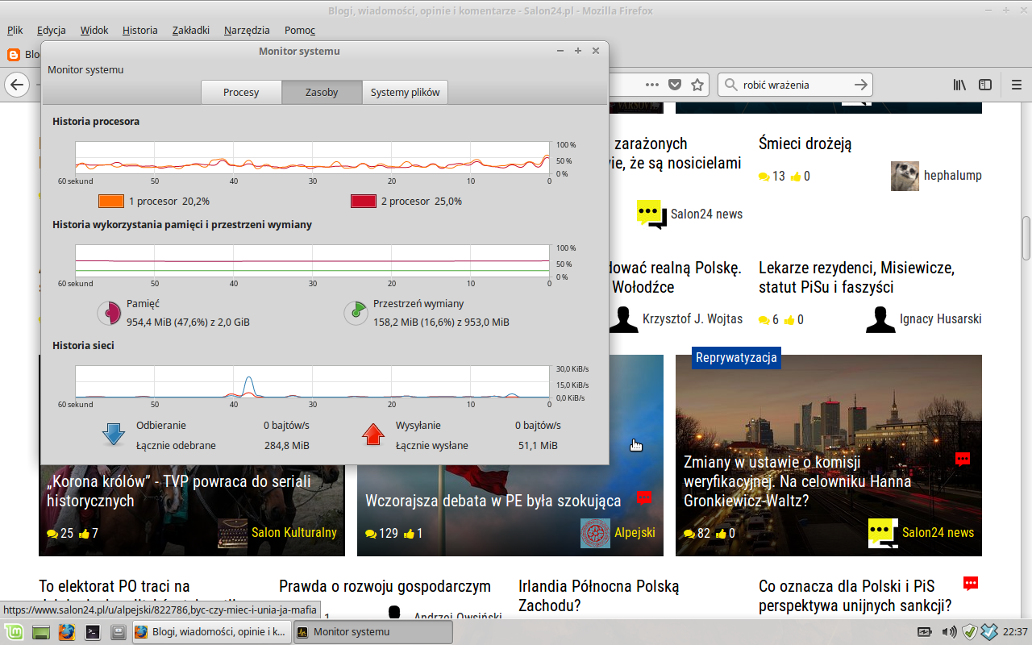Open Ignacy Husarski author link
1032x645 pixels.
(940, 319)
